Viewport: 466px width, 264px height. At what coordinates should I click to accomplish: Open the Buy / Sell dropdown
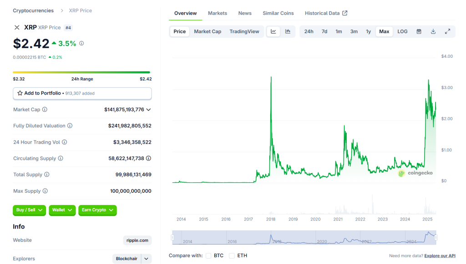[x=29, y=210]
